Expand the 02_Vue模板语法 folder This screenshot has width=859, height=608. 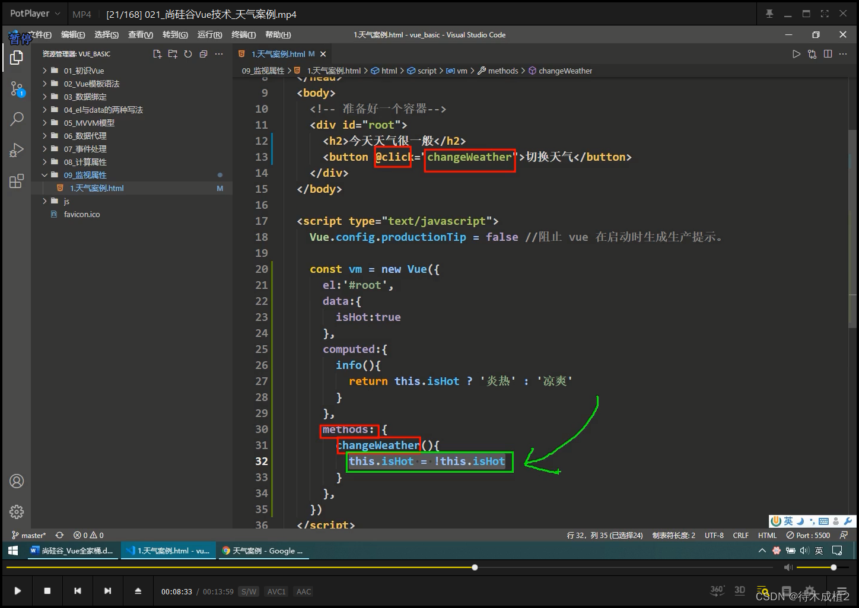coord(44,84)
